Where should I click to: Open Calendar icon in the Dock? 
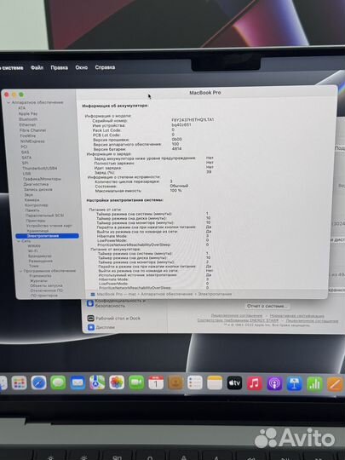[156, 382]
